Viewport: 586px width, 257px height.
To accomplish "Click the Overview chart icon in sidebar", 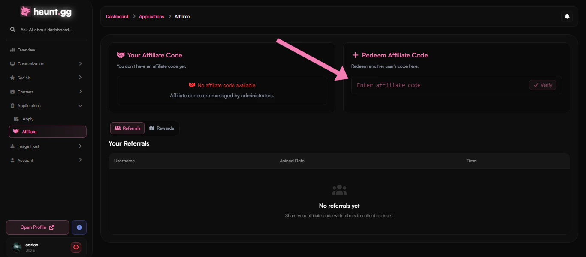I will [x=12, y=50].
